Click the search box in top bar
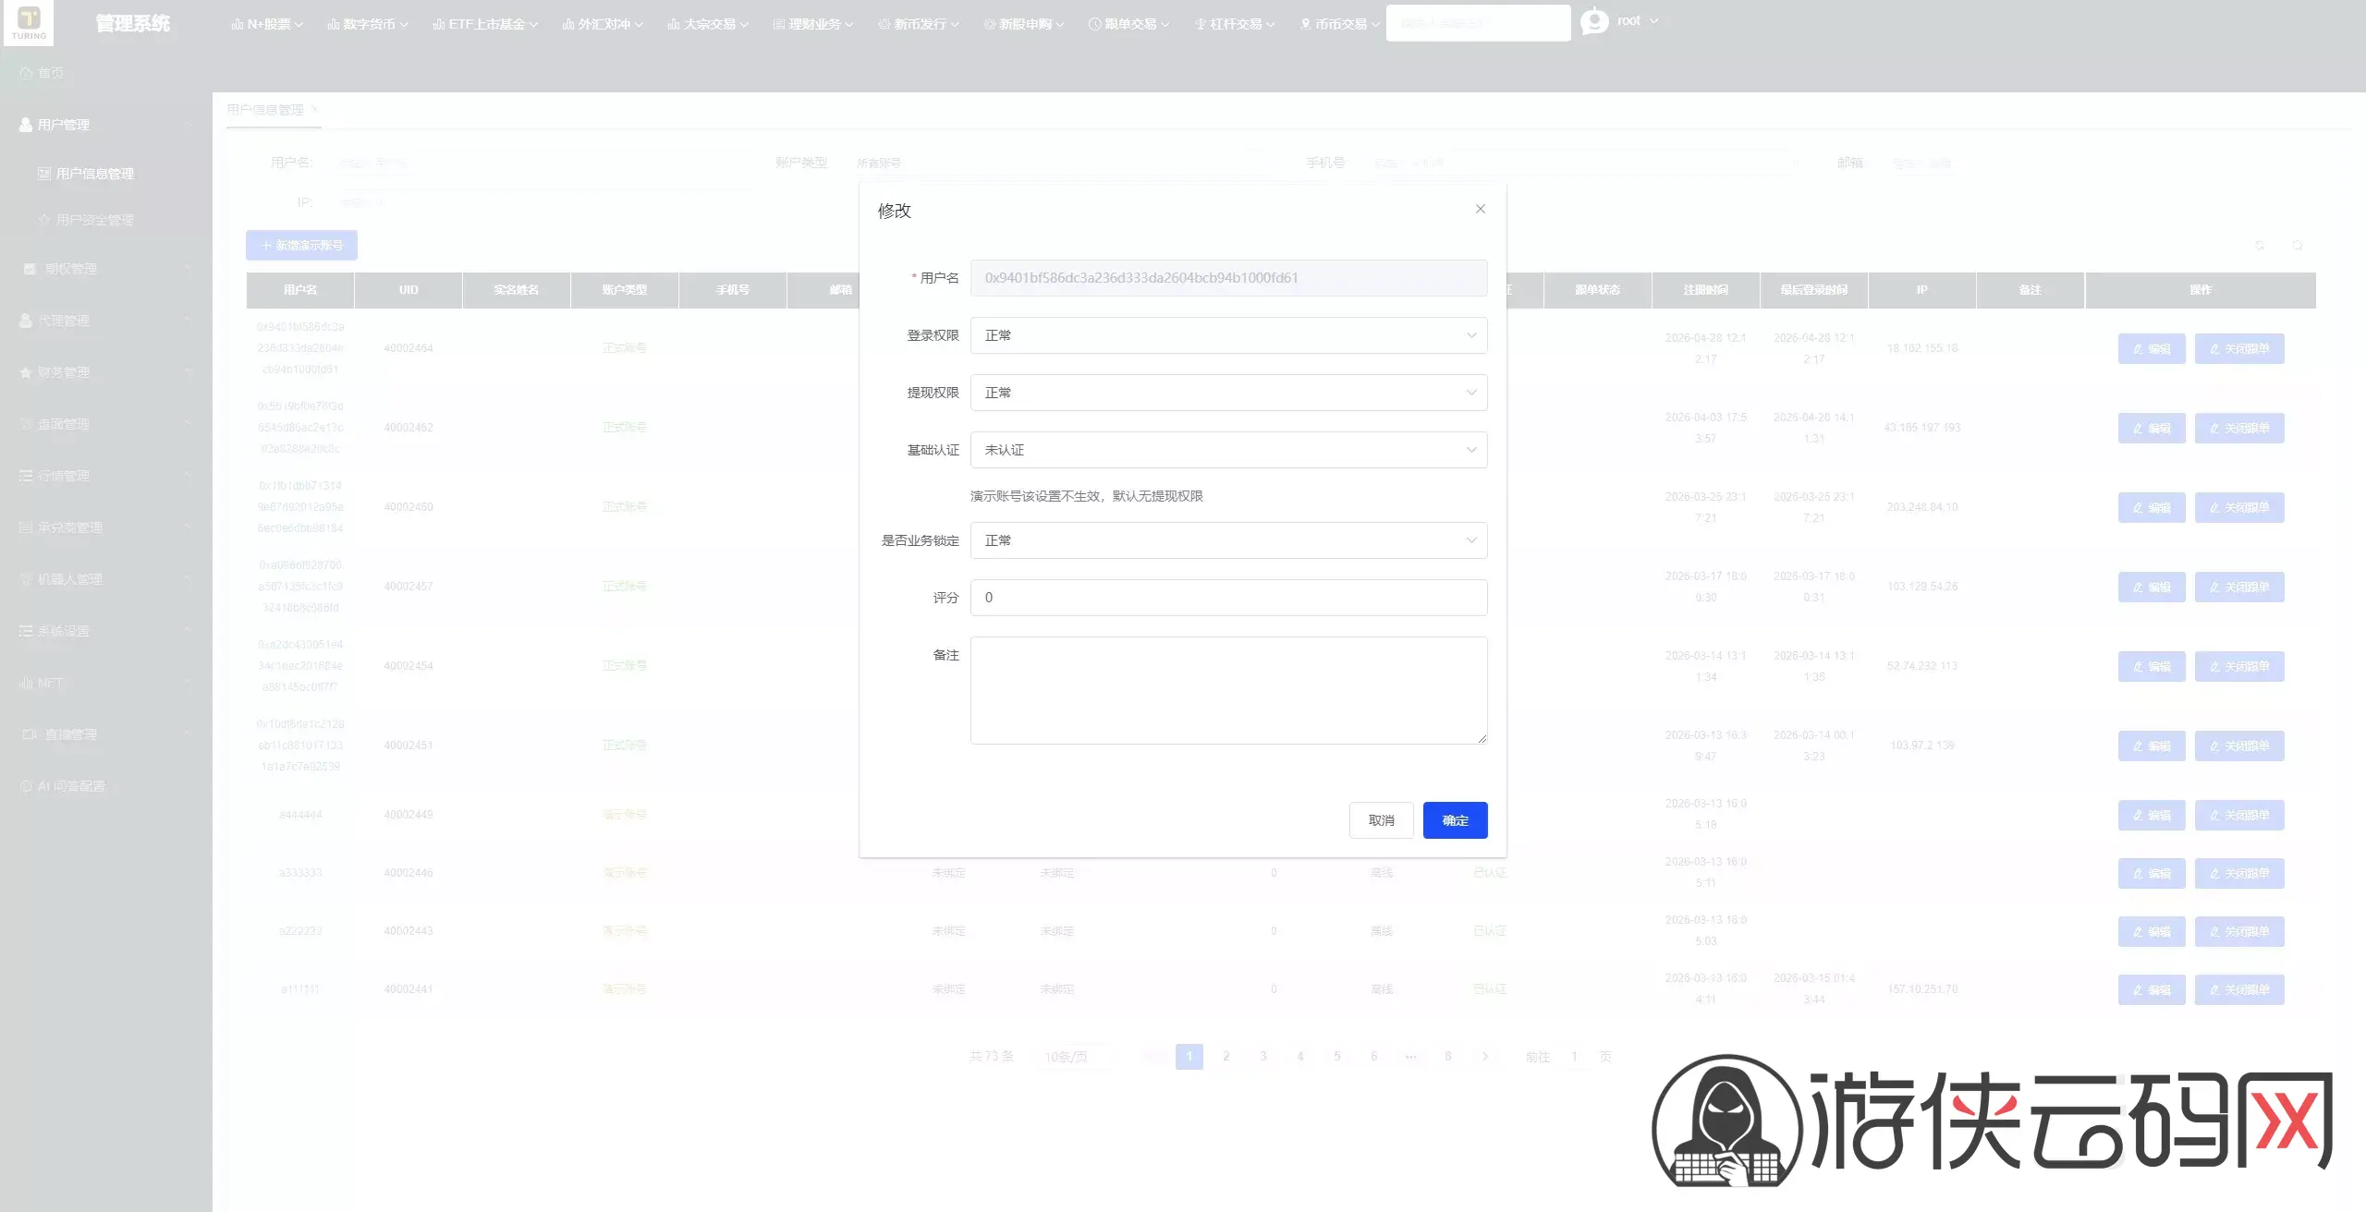The height and width of the screenshot is (1212, 2366). coord(1478,22)
